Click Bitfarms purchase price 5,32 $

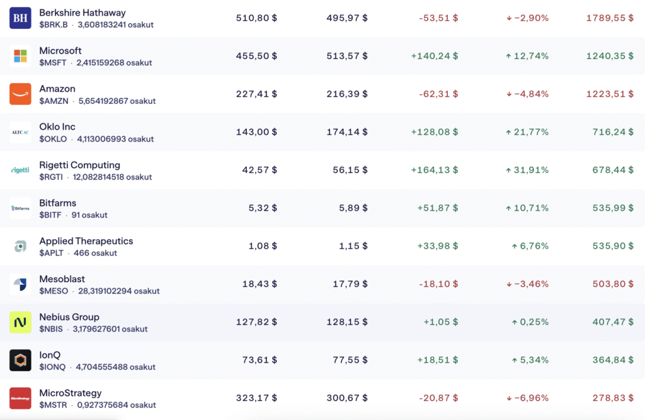coord(263,208)
